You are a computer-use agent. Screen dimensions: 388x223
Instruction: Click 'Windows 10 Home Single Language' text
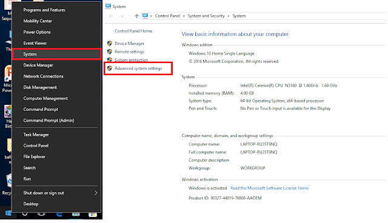221,53
